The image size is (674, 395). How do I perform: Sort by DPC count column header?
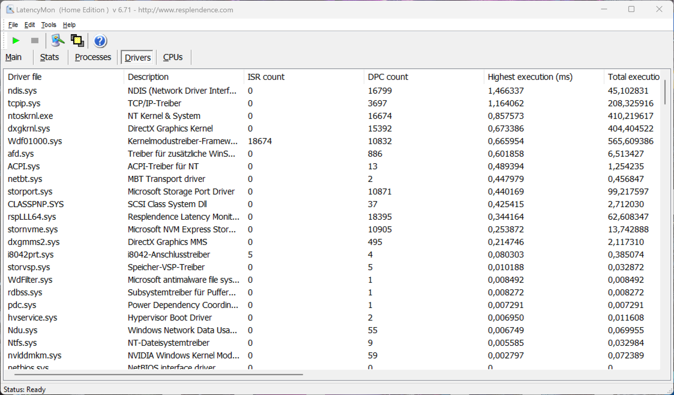point(388,77)
